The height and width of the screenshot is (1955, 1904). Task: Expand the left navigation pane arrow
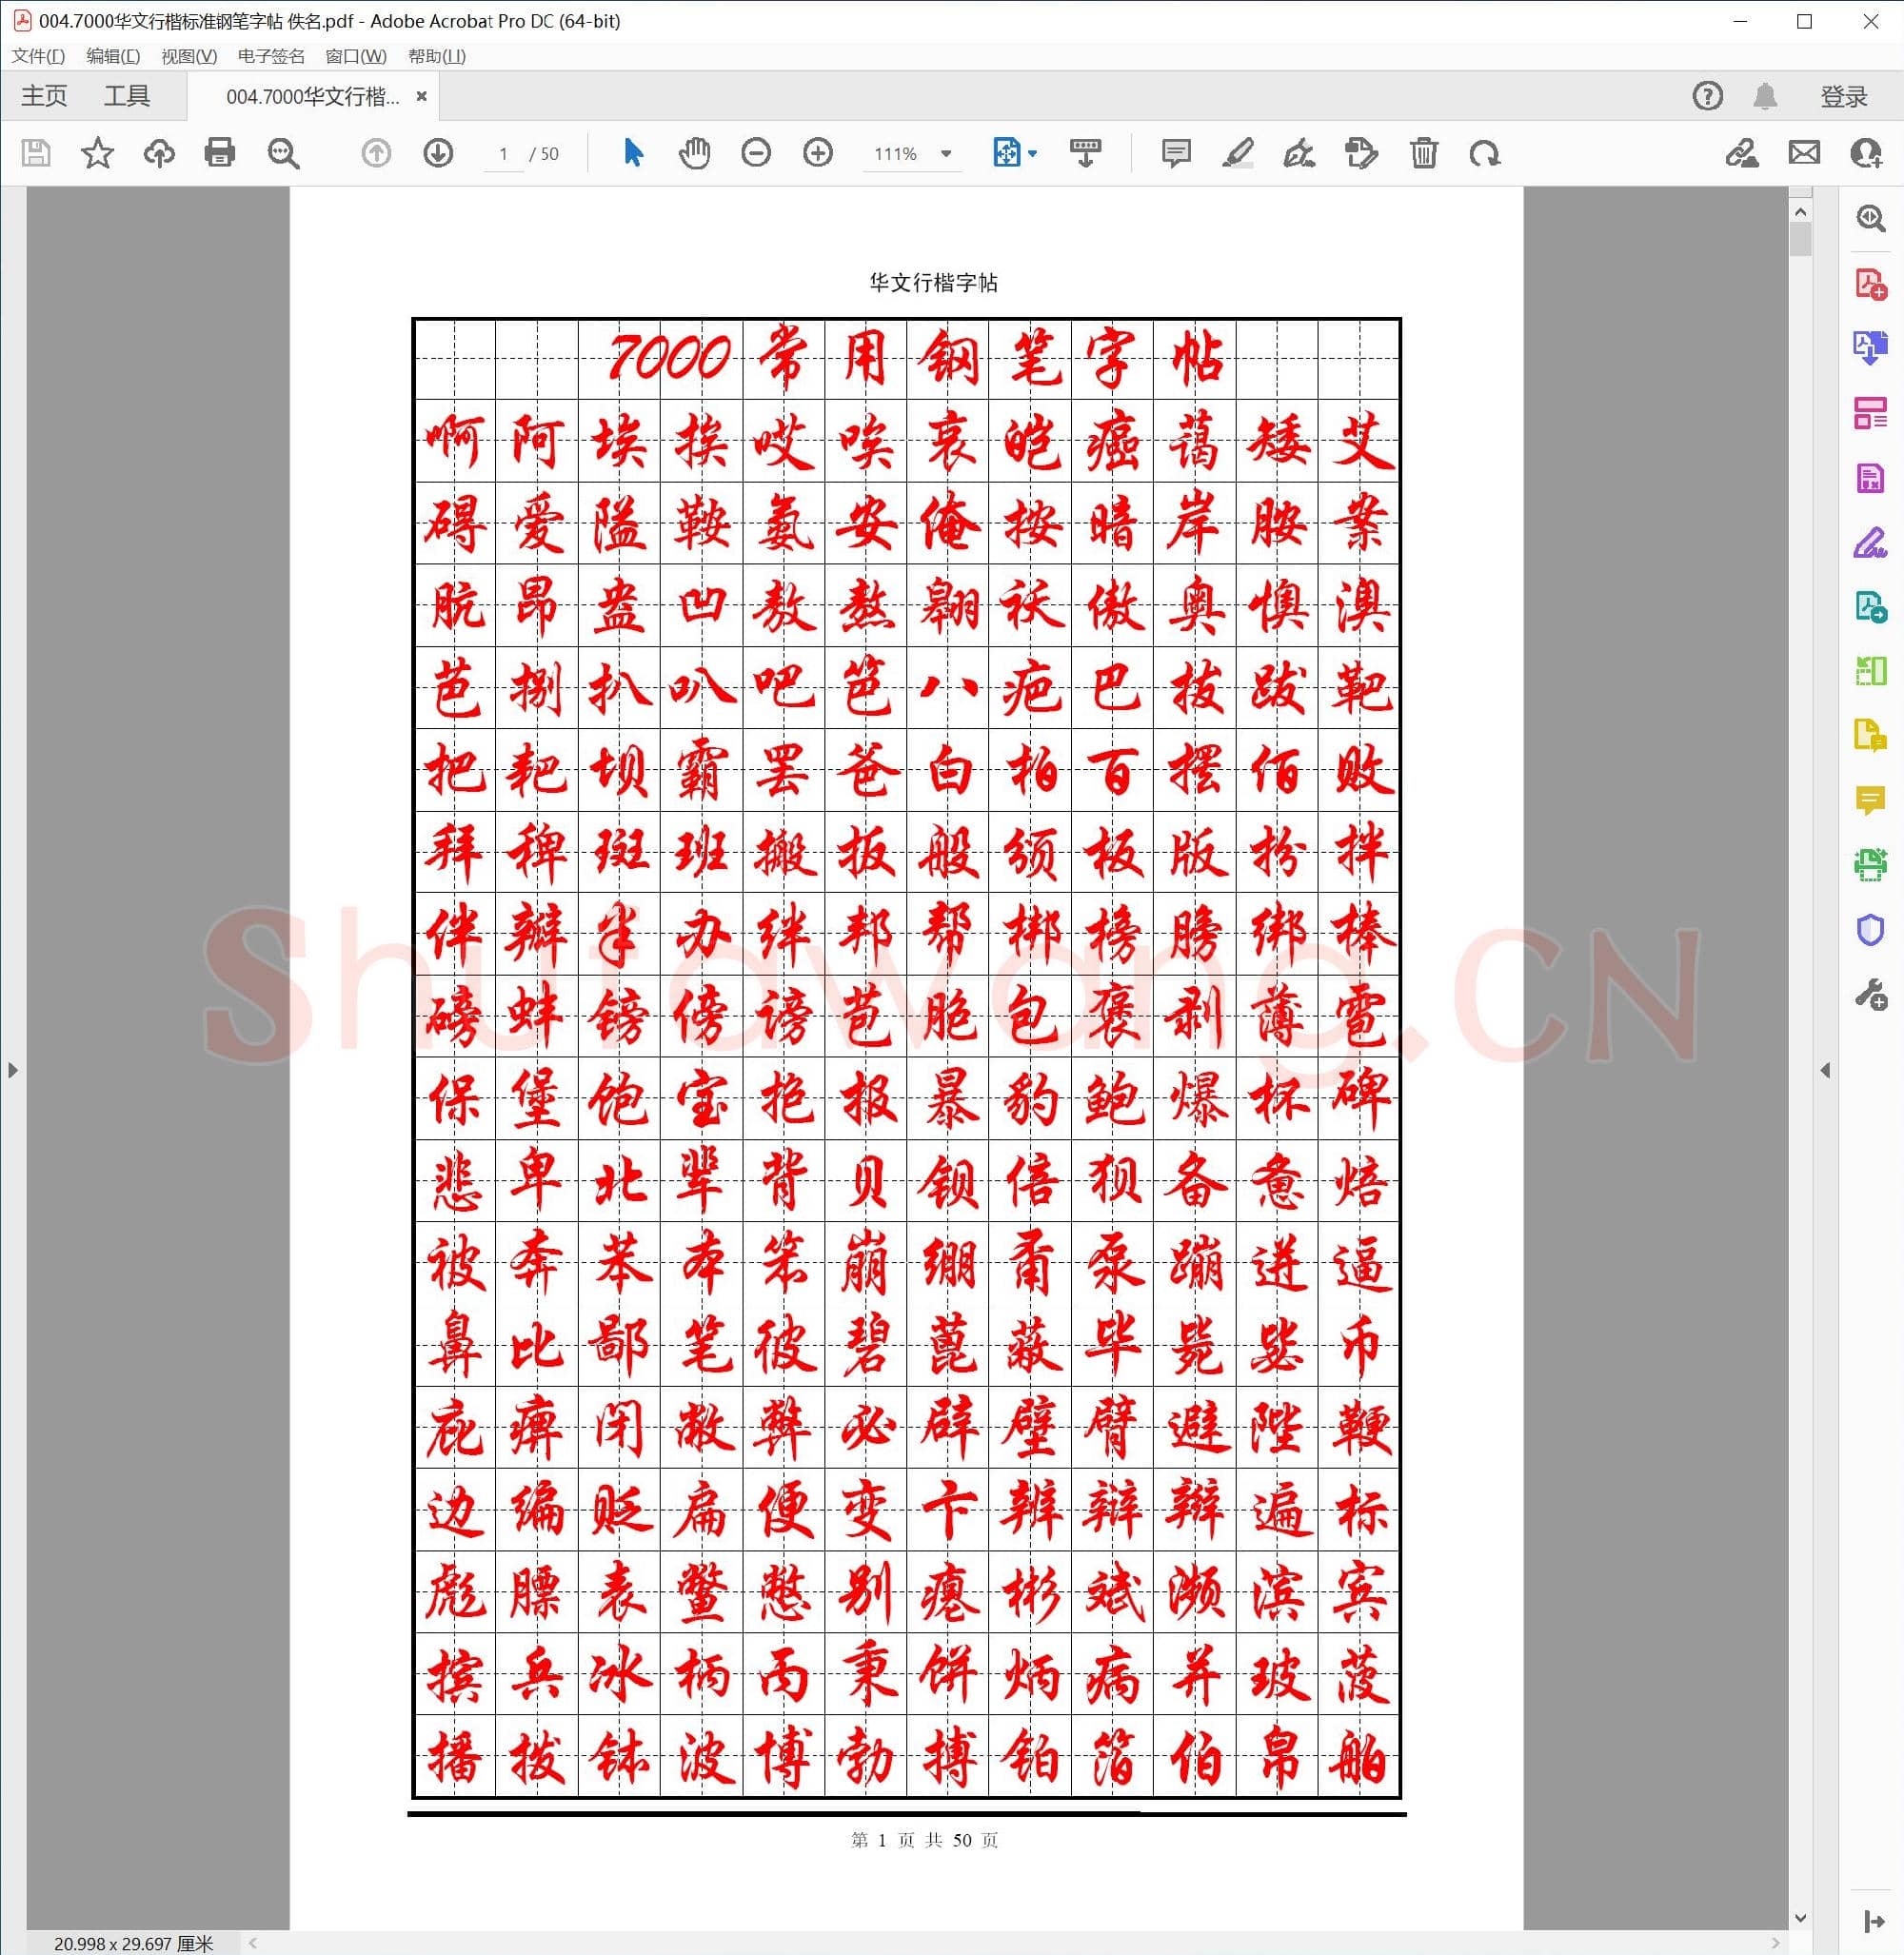pos(13,1070)
